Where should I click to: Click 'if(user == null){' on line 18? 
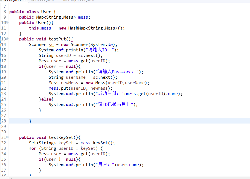[60, 66]
